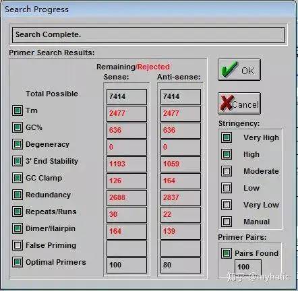Image resolution: width=298 pixels, height=291 pixels.
Task: Uncheck the GC Clamp option
Action: click(18, 178)
